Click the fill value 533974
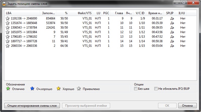Image resolution: width=201 pixels, height=112 pixels. tap(51, 23)
